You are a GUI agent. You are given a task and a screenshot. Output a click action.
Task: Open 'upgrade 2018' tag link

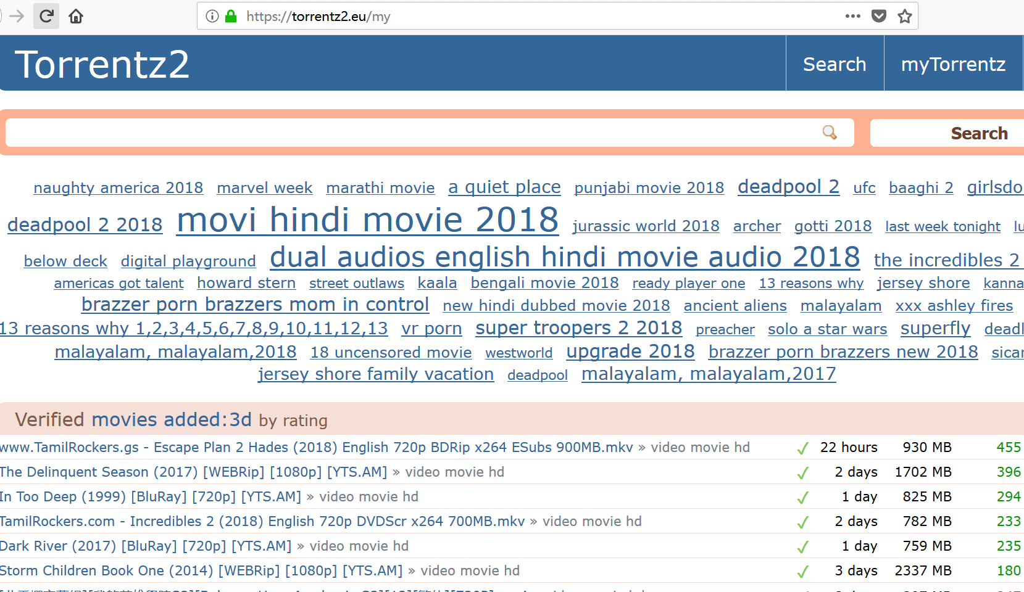click(630, 351)
